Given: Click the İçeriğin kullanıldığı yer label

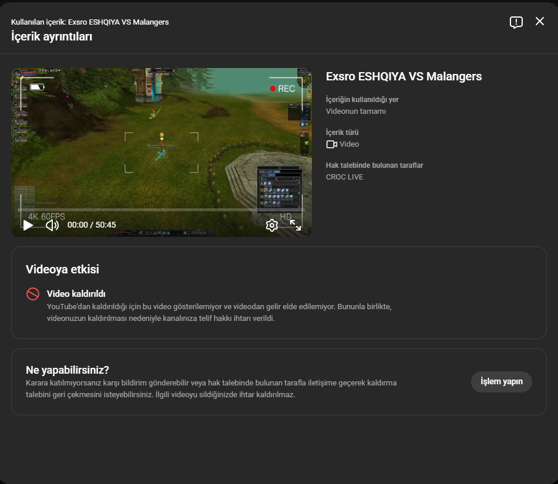Looking at the screenshot, I should 362,100.
